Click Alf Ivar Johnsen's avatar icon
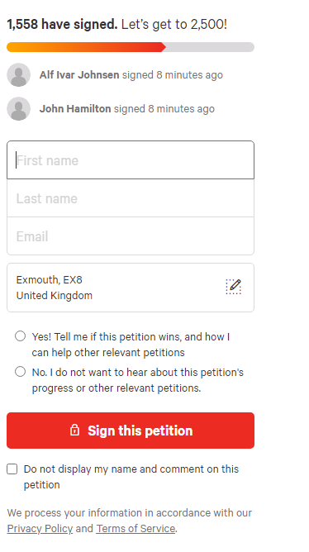 (x=19, y=75)
